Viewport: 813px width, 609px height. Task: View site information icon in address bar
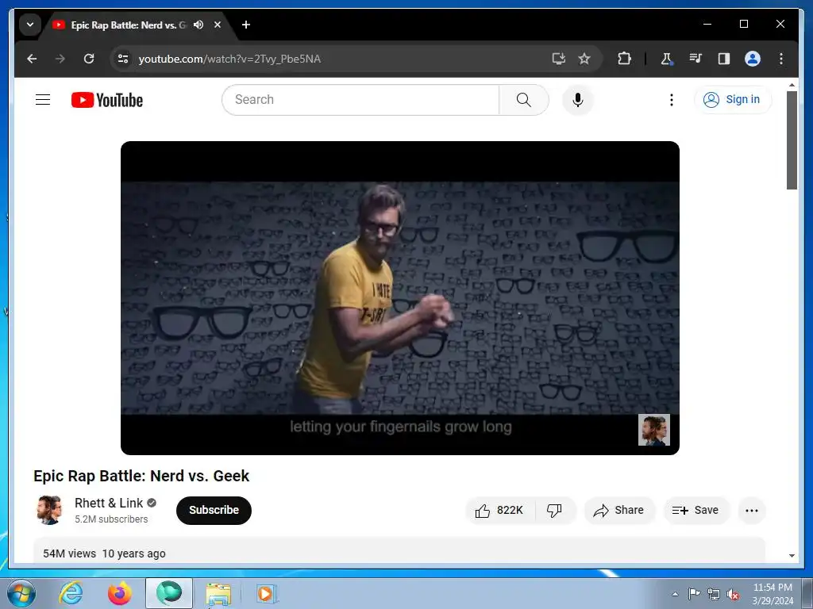123,59
